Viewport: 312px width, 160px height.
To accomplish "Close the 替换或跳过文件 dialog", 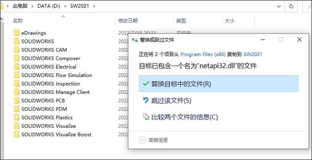I will [x=299, y=40].
